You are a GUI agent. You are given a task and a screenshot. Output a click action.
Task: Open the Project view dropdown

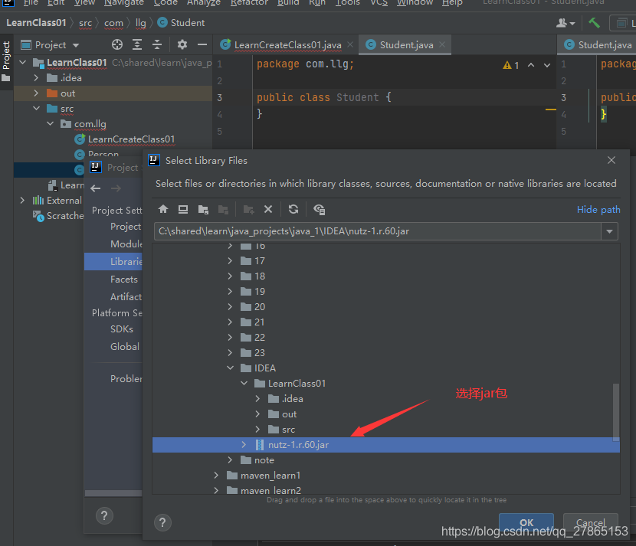coord(76,45)
